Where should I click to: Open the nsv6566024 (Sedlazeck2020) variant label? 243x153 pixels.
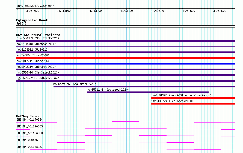(38, 72)
